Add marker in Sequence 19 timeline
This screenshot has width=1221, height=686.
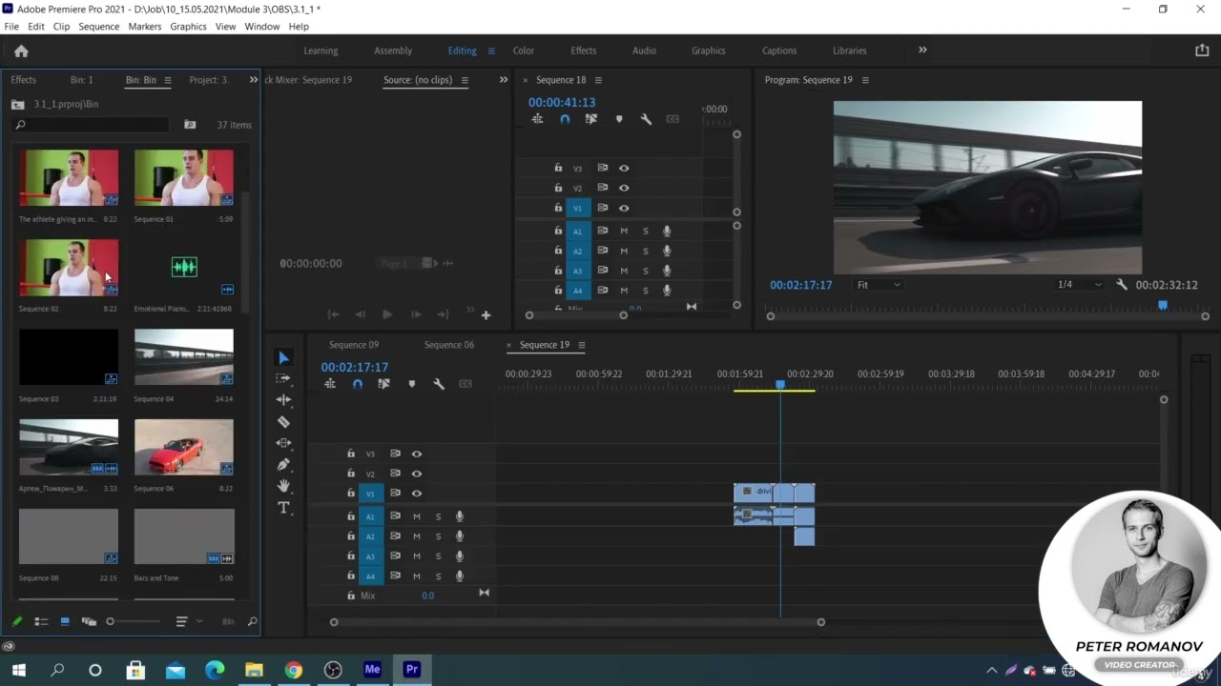(412, 384)
